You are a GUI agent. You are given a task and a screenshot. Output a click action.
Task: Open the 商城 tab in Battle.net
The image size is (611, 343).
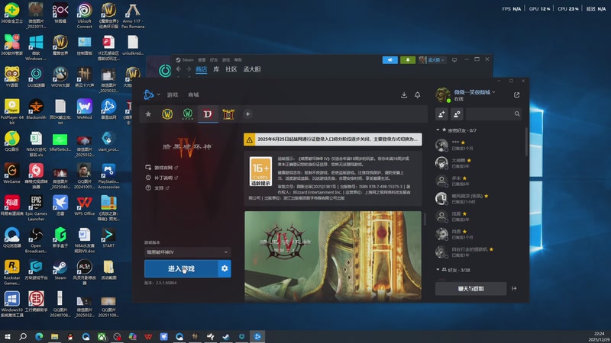[193, 95]
